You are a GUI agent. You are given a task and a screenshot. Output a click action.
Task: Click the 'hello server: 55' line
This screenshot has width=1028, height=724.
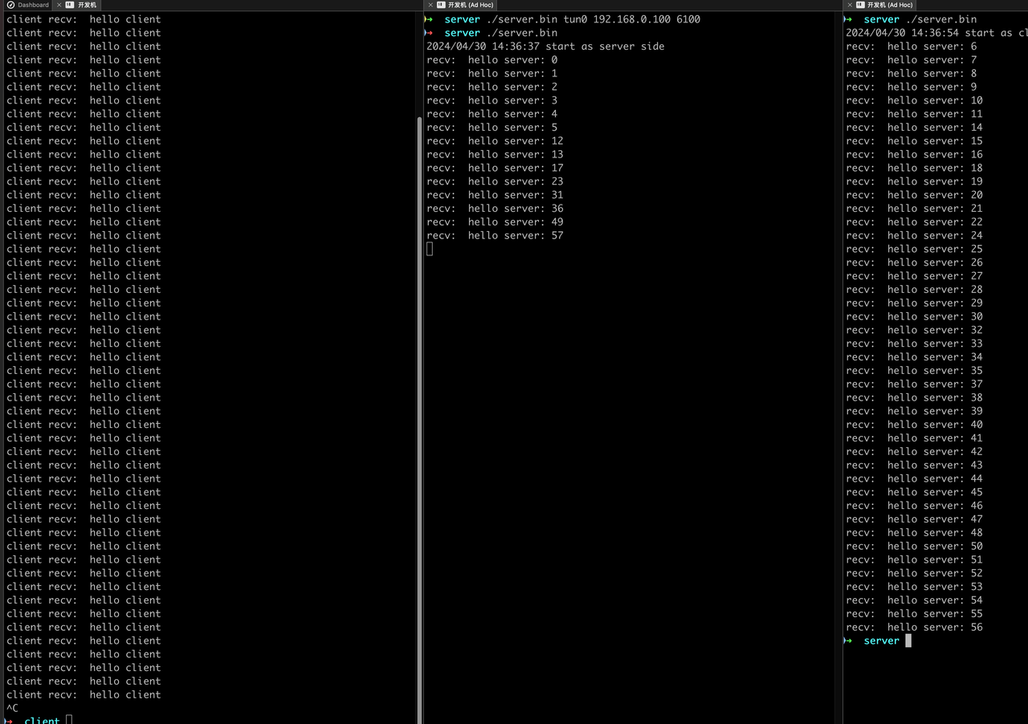(x=914, y=613)
